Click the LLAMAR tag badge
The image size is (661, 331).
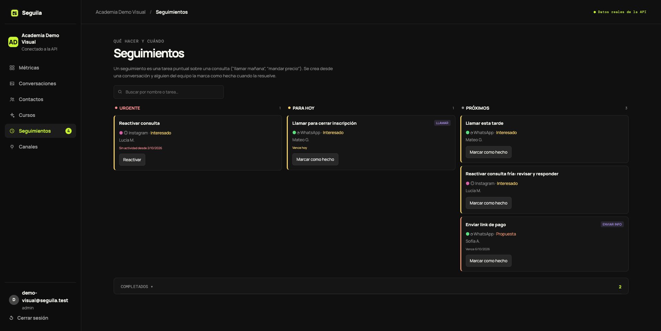click(442, 123)
